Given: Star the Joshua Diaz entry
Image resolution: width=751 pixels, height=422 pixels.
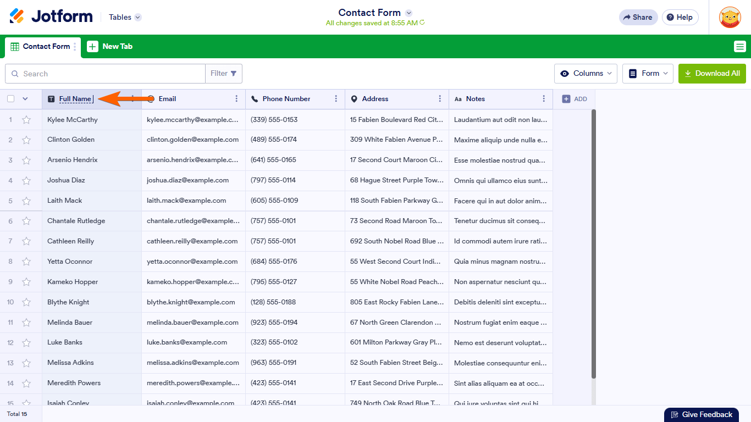Looking at the screenshot, I should [26, 180].
